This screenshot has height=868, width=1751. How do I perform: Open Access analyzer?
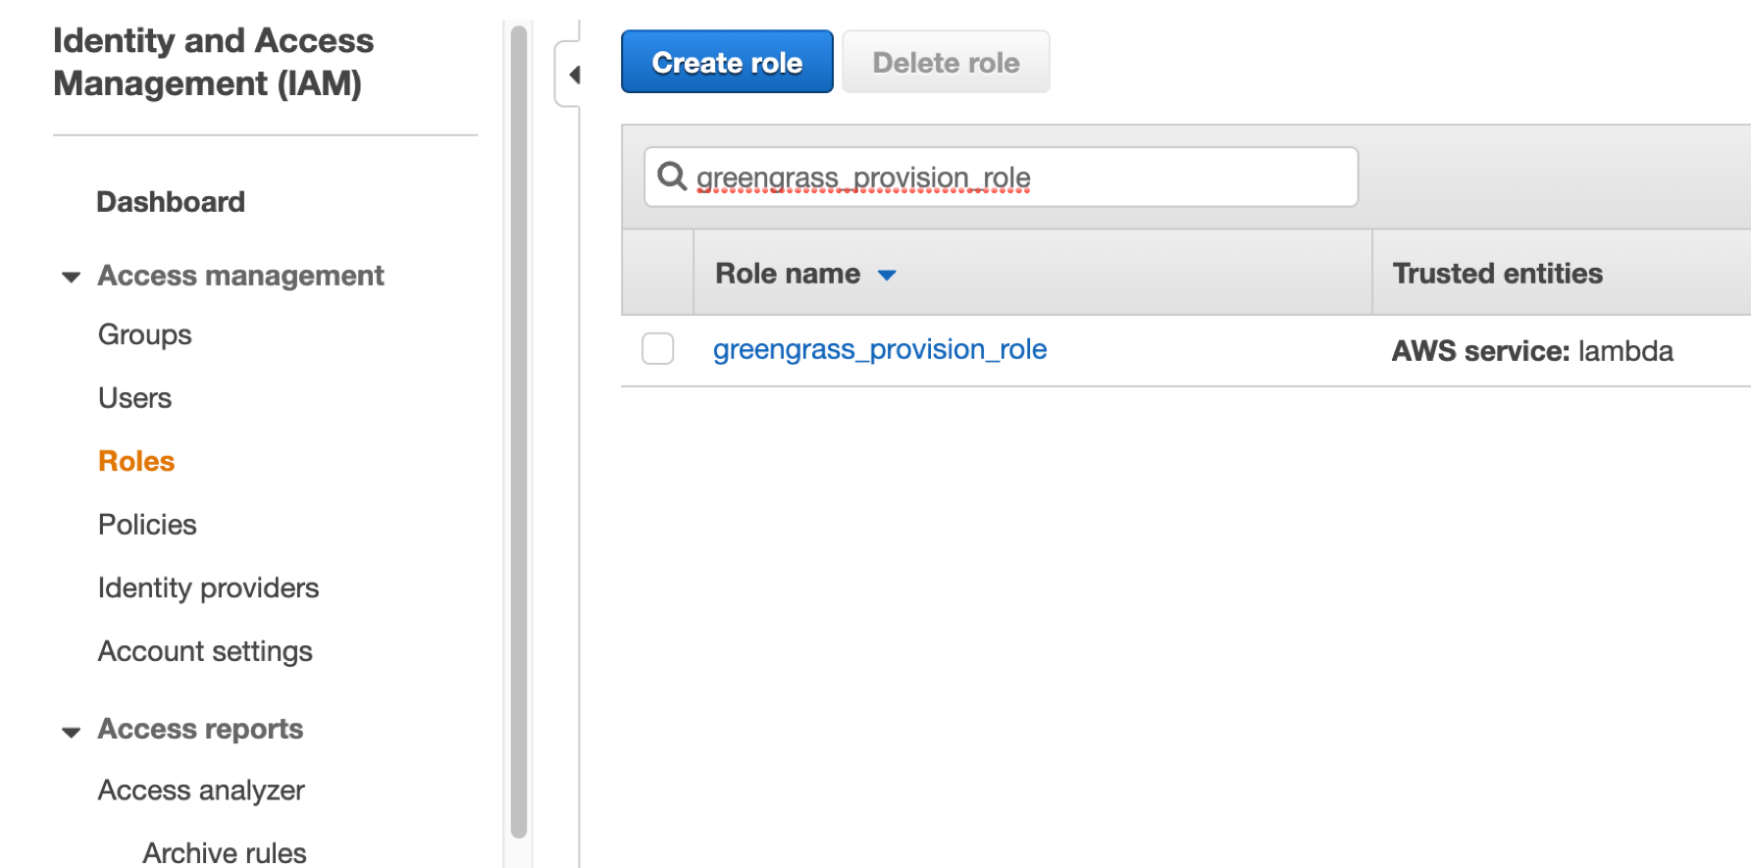tap(201, 791)
